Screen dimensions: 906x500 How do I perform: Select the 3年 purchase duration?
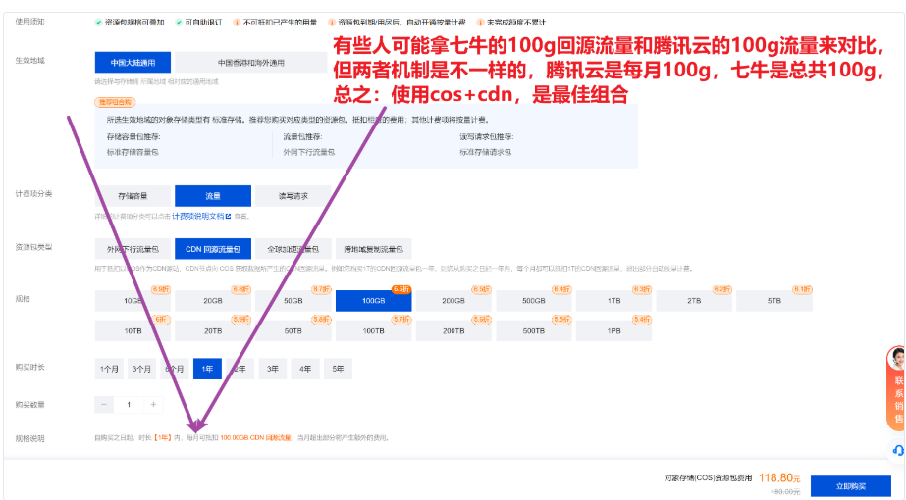click(x=273, y=369)
